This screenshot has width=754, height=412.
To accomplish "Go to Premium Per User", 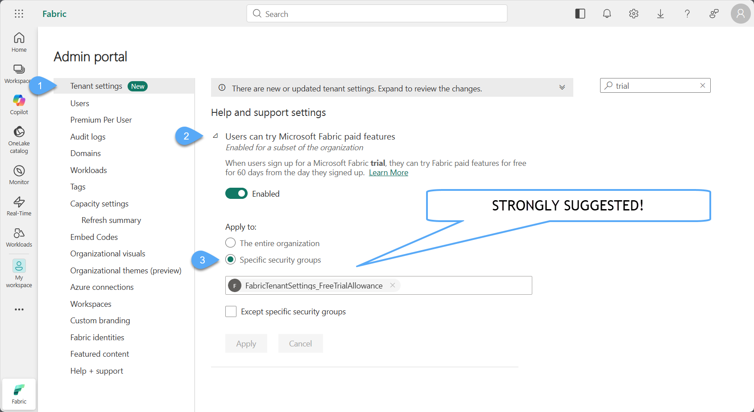I will [101, 120].
